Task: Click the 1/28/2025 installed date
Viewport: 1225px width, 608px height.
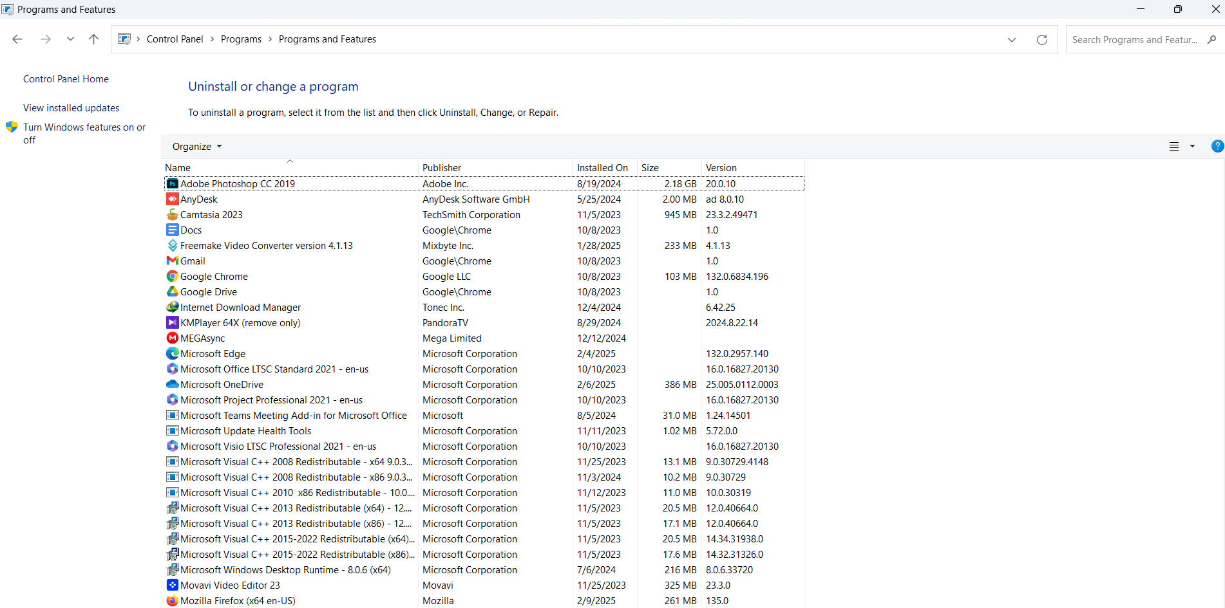Action: pos(599,246)
